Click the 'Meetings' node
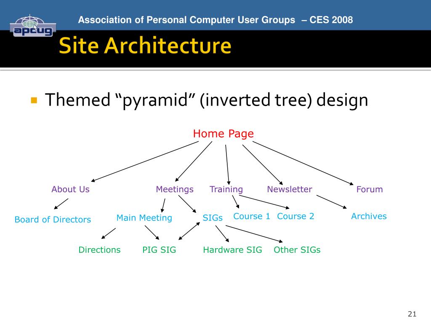This screenshot has height=323, width=431. point(175,190)
